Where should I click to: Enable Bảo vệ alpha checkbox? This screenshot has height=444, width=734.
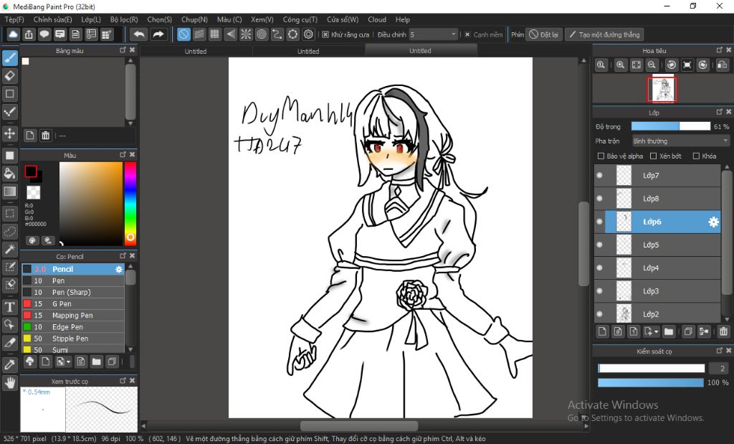click(601, 156)
